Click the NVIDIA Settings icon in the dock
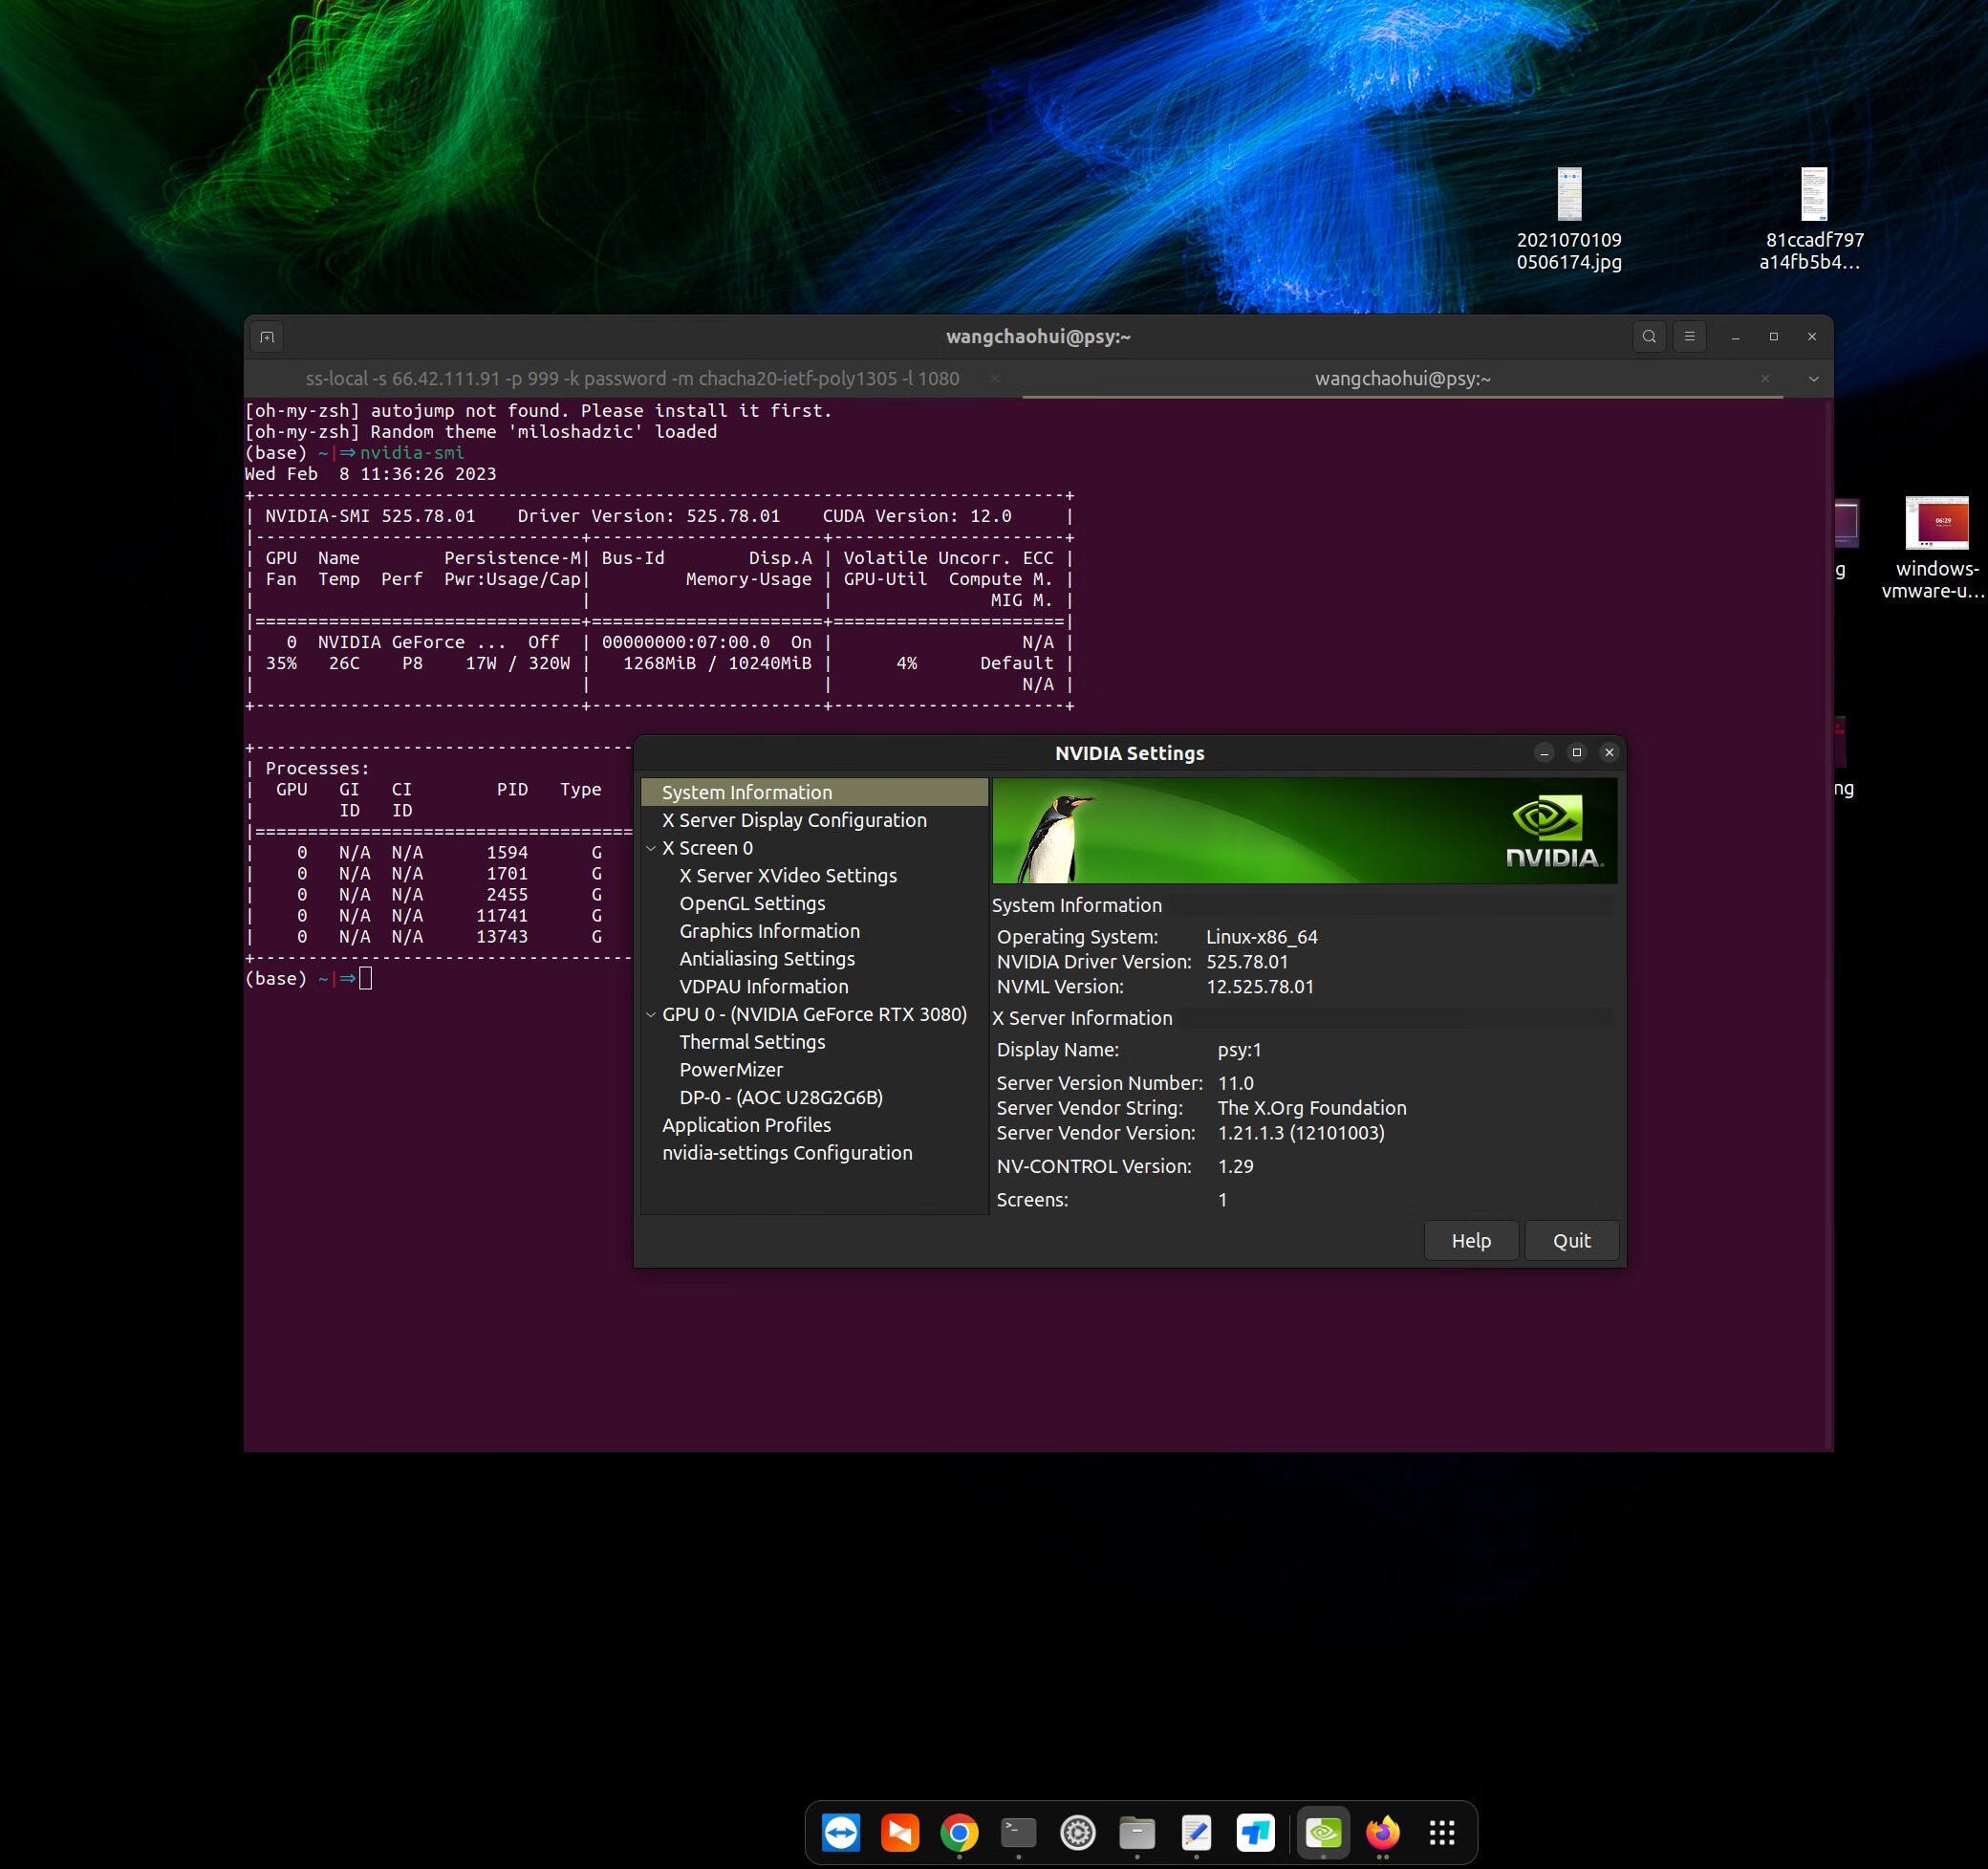 click(x=1323, y=1833)
